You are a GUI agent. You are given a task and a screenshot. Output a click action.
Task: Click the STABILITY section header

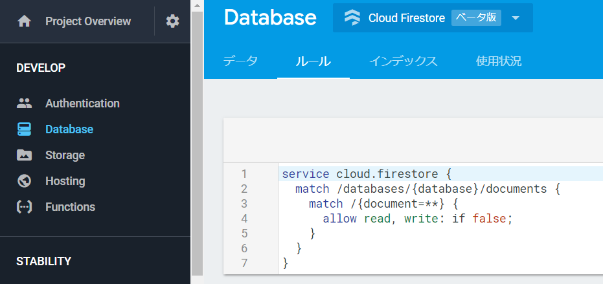click(x=44, y=261)
